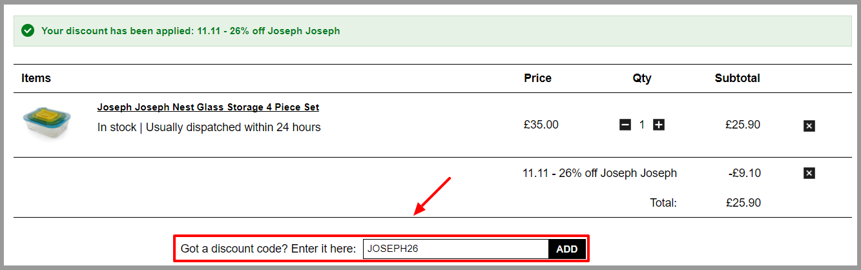Click the 'Got a discount code?' label

pos(268,249)
